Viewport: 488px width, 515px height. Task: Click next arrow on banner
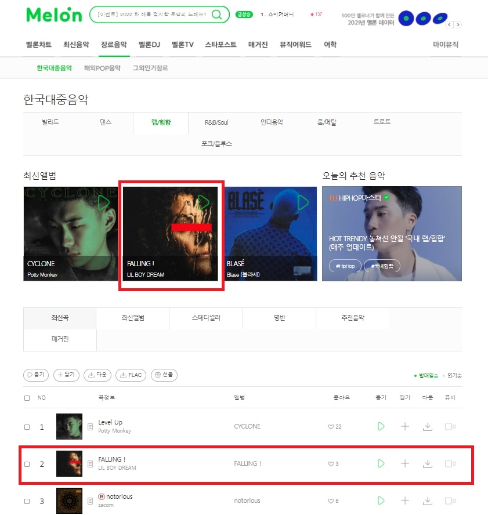tap(458, 24)
